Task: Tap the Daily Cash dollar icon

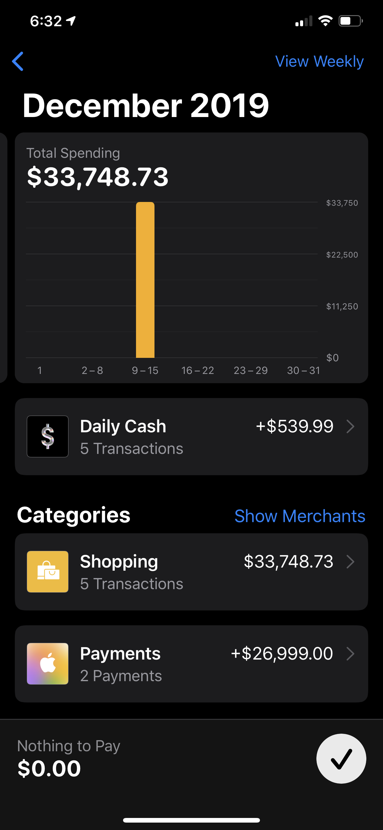Action: pos(47,436)
